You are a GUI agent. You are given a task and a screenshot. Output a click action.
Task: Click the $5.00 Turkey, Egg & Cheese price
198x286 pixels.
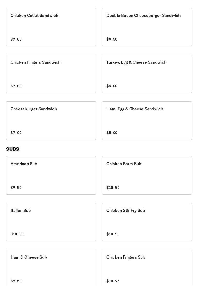[112, 86]
